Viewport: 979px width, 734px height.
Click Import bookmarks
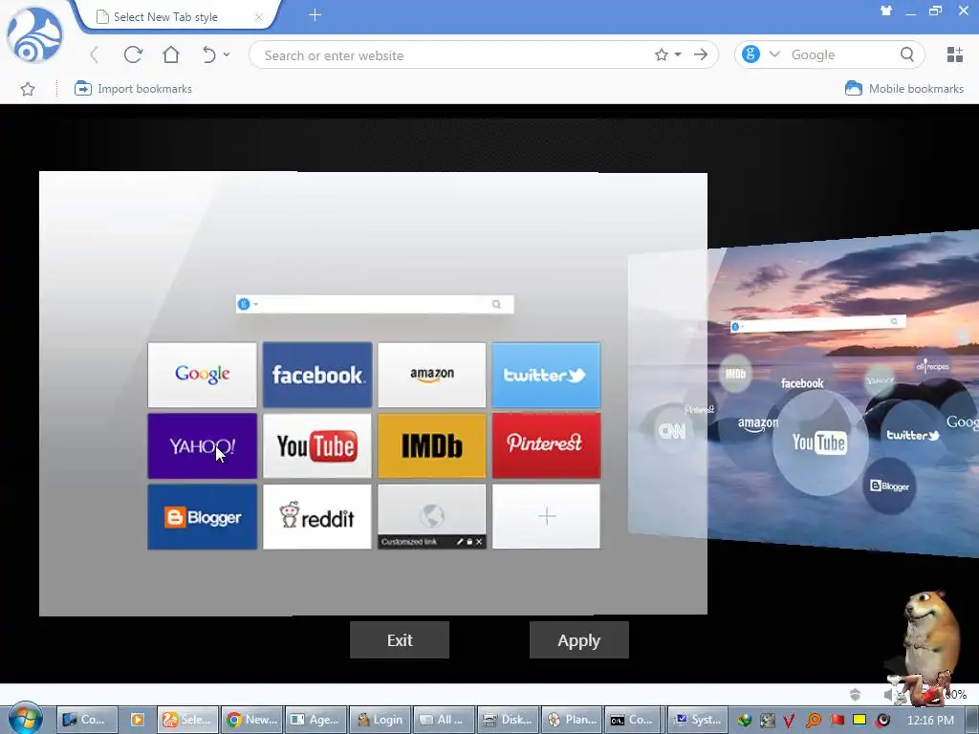tap(133, 89)
